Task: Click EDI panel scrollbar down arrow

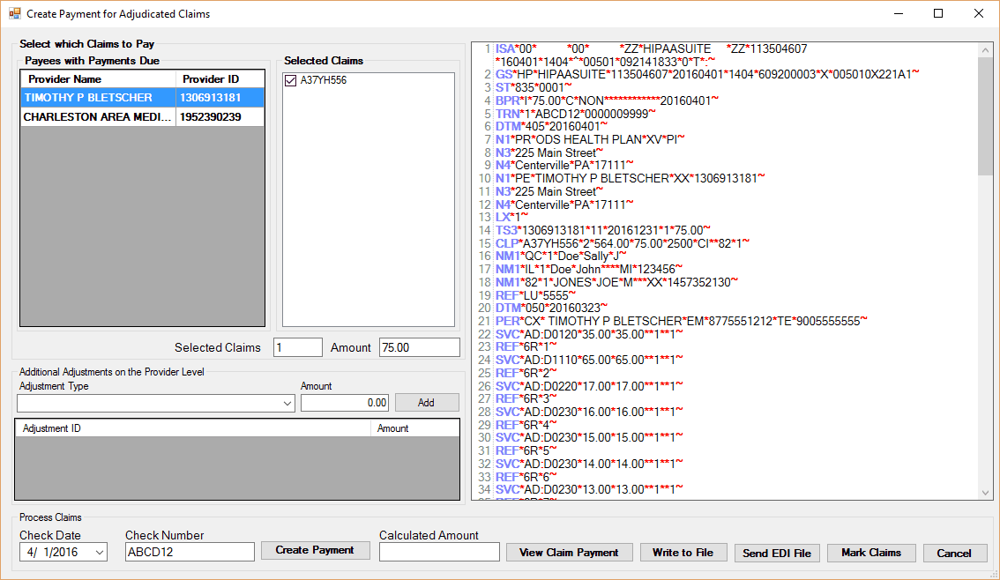Action: (986, 492)
